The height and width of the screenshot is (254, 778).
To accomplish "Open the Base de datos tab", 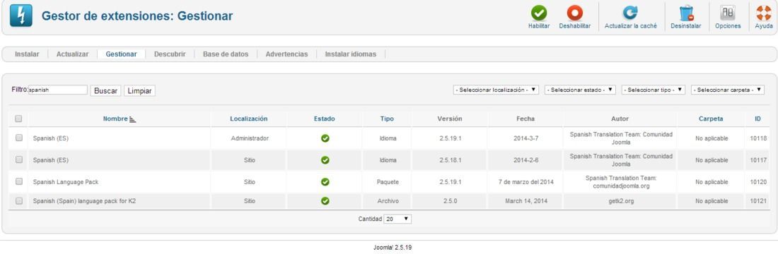I will tap(226, 54).
